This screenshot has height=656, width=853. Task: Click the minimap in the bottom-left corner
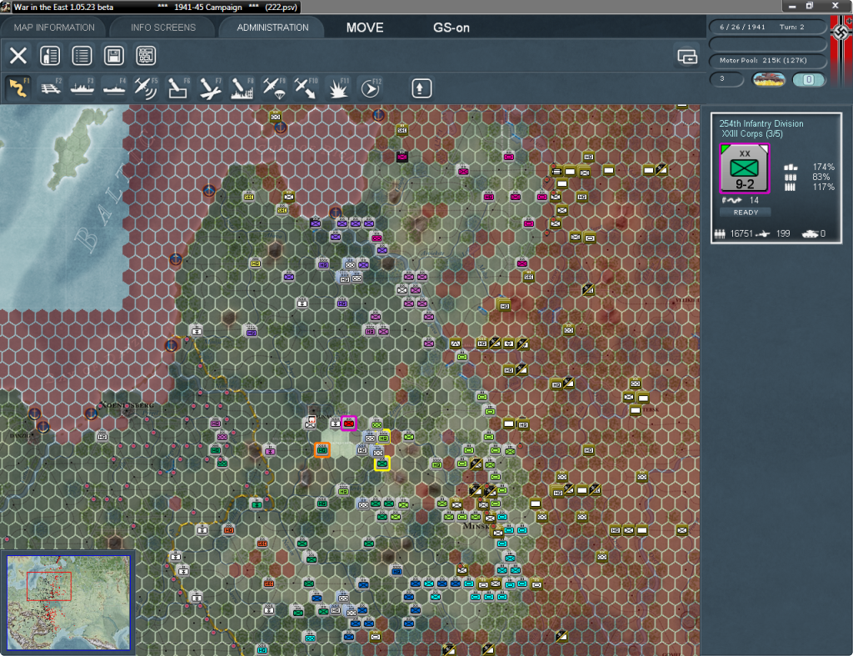(x=68, y=603)
